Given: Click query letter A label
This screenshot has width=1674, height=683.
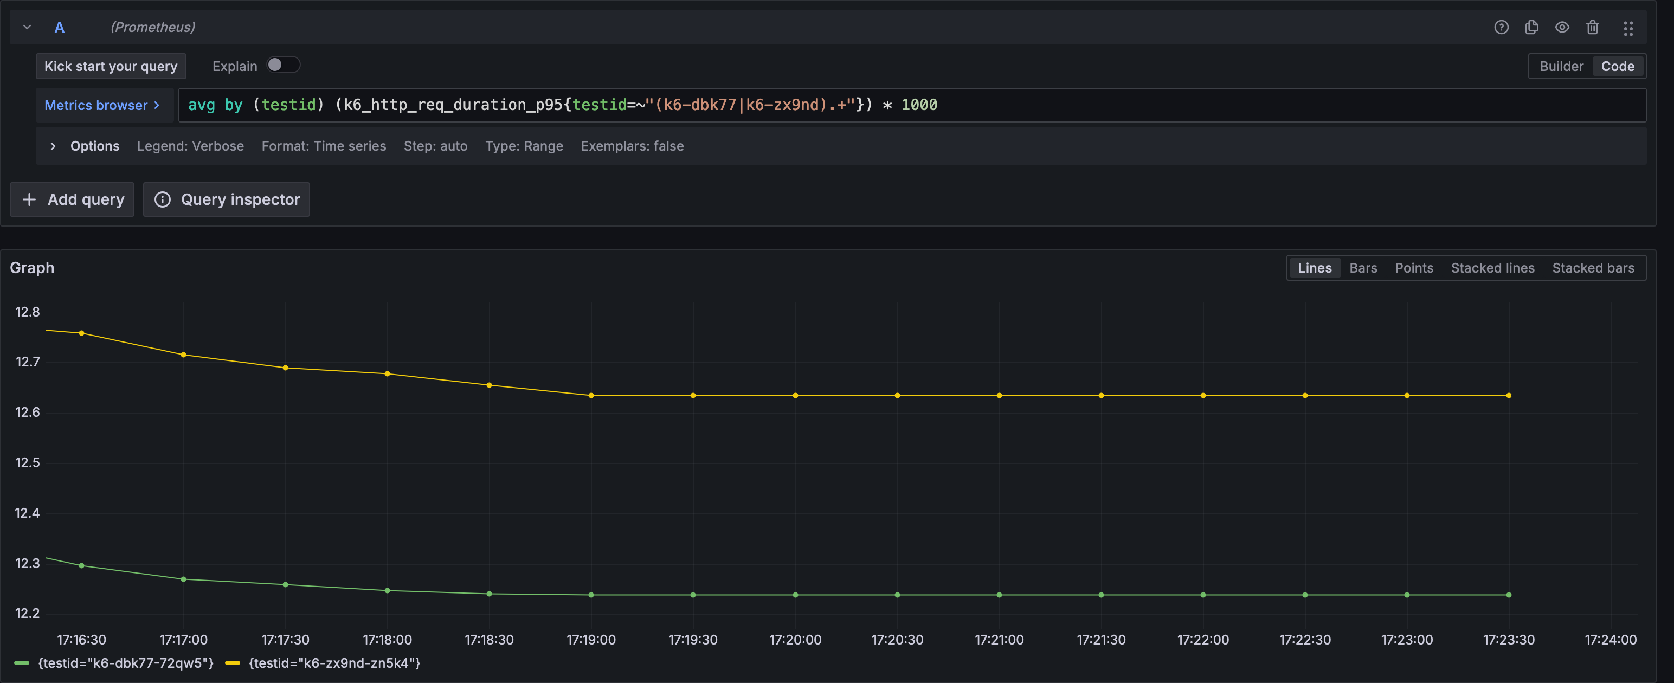Looking at the screenshot, I should pyautogui.click(x=59, y=27).
